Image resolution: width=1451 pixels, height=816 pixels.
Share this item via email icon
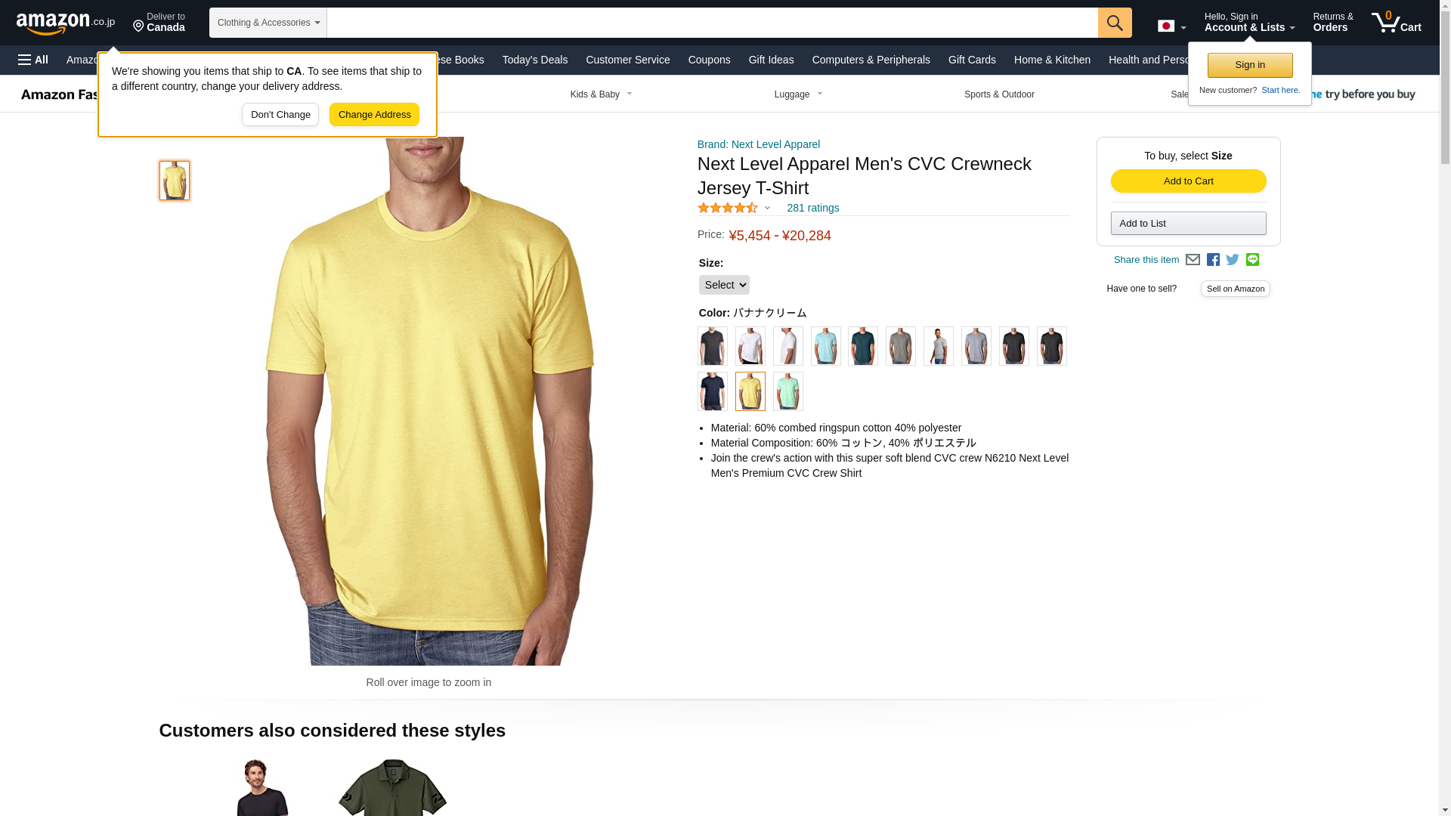[x=1193, y=260]
